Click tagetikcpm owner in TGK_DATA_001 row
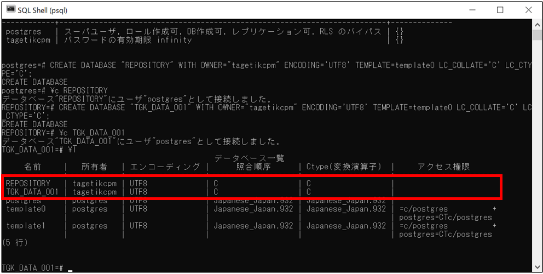543x274 pixels. point(95,192)
